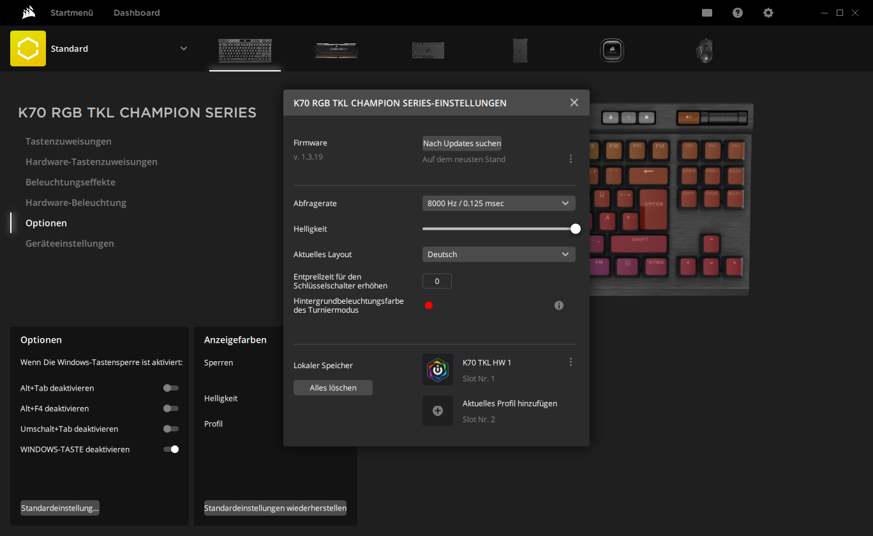Open the help question mark icon

point(738,13)
